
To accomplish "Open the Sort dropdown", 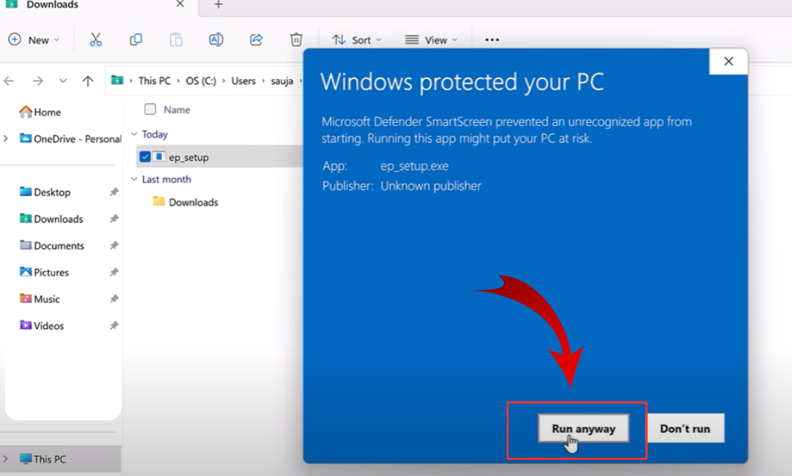I will pos(356,40).
